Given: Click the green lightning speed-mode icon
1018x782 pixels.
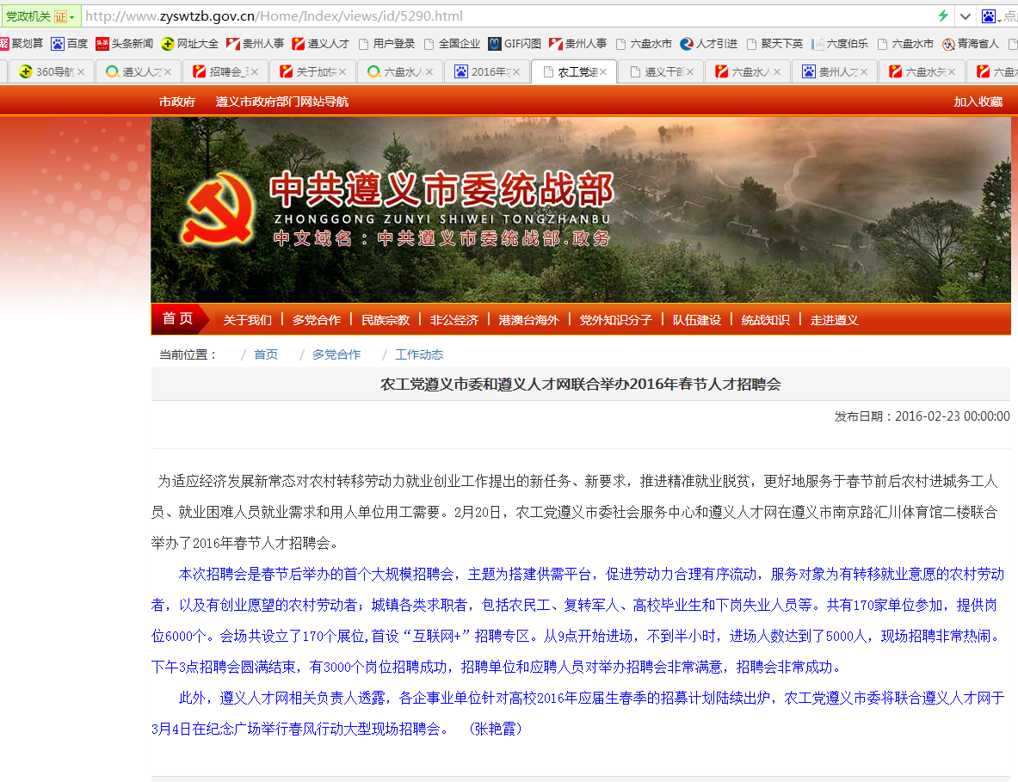Looking at the screenshot, I should click(x=943, y=16).
